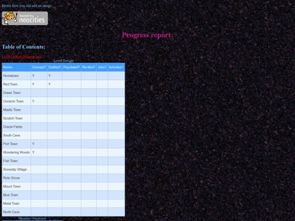Image resolution: width=295 pixels, height=221 pixels.
Task: Open the Level Design contents link
Action: (x=12, y=57)
